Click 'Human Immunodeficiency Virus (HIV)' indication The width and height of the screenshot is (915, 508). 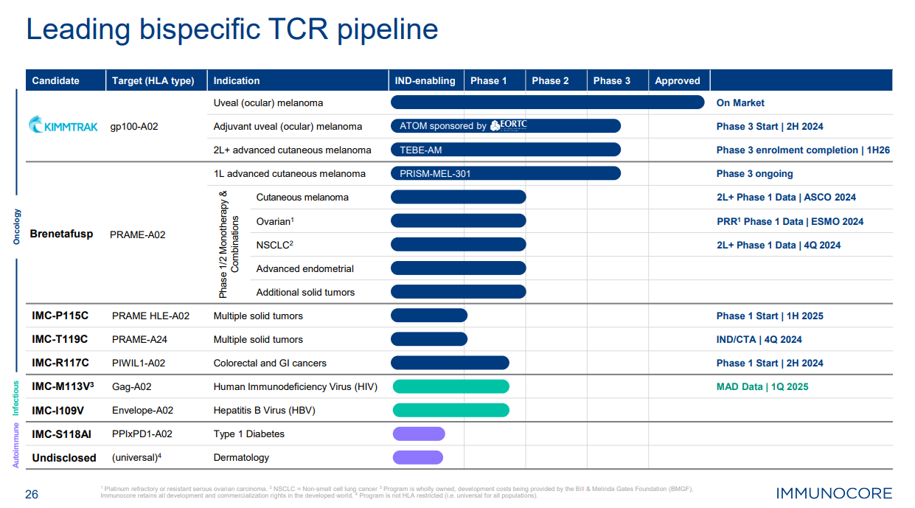[x=296, y=386]
